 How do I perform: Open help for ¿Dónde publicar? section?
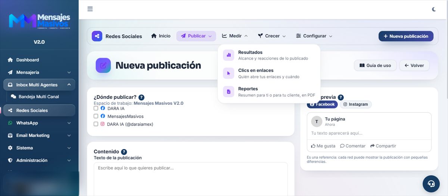pos(141,97)
